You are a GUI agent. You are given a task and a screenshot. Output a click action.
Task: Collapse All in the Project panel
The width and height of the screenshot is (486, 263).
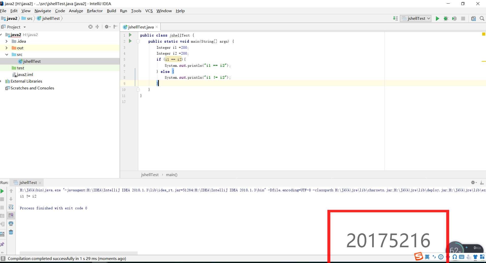[x=97, y=27]
